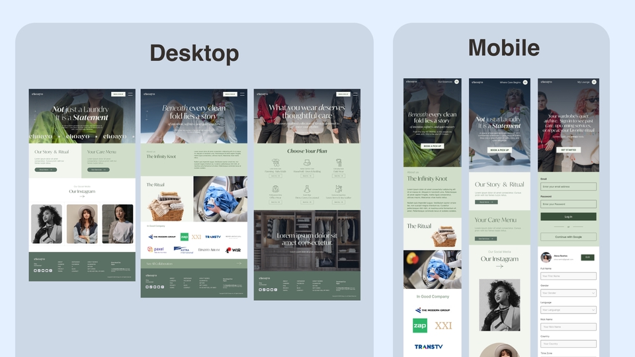Tap the menu icon beside 'Our Essences' on mobile
This screenshot has width=635, height=357.
456,82
